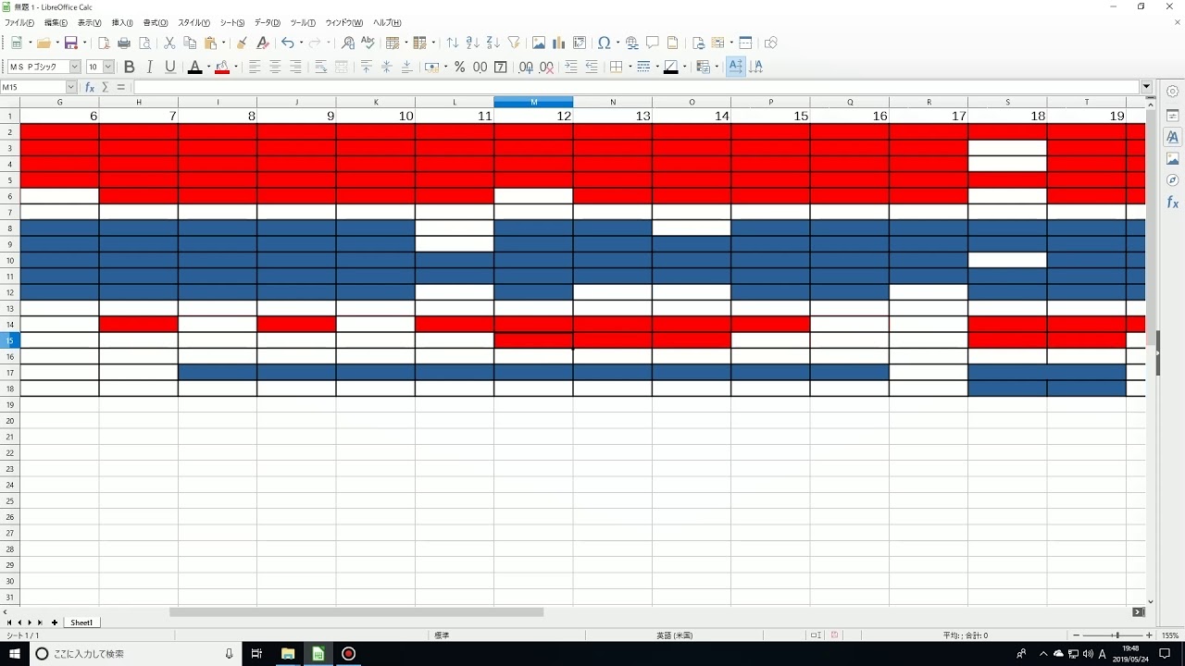Format selection as percent
The width and height of the screenshot is (1185, 666).
coord(459,67)
